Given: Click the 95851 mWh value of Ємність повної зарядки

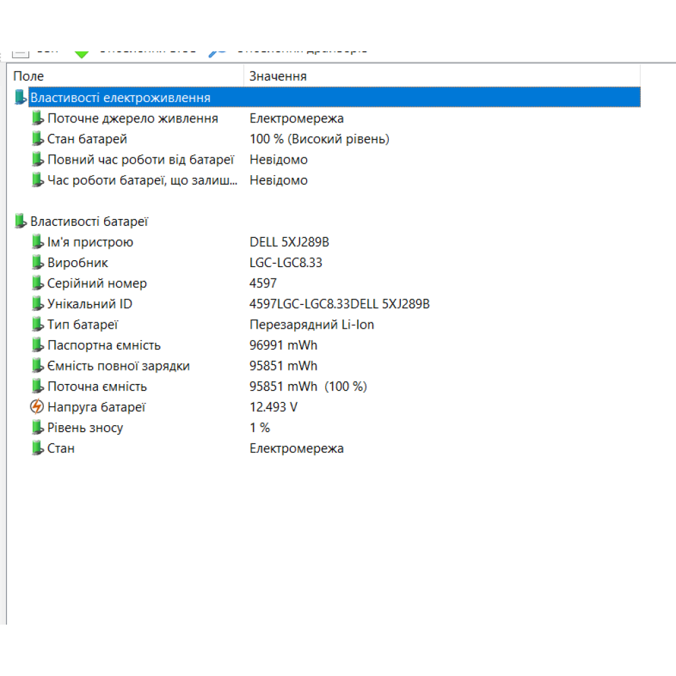Looking at the screenshot, I should pyautogui.click(x=283, y=366).
